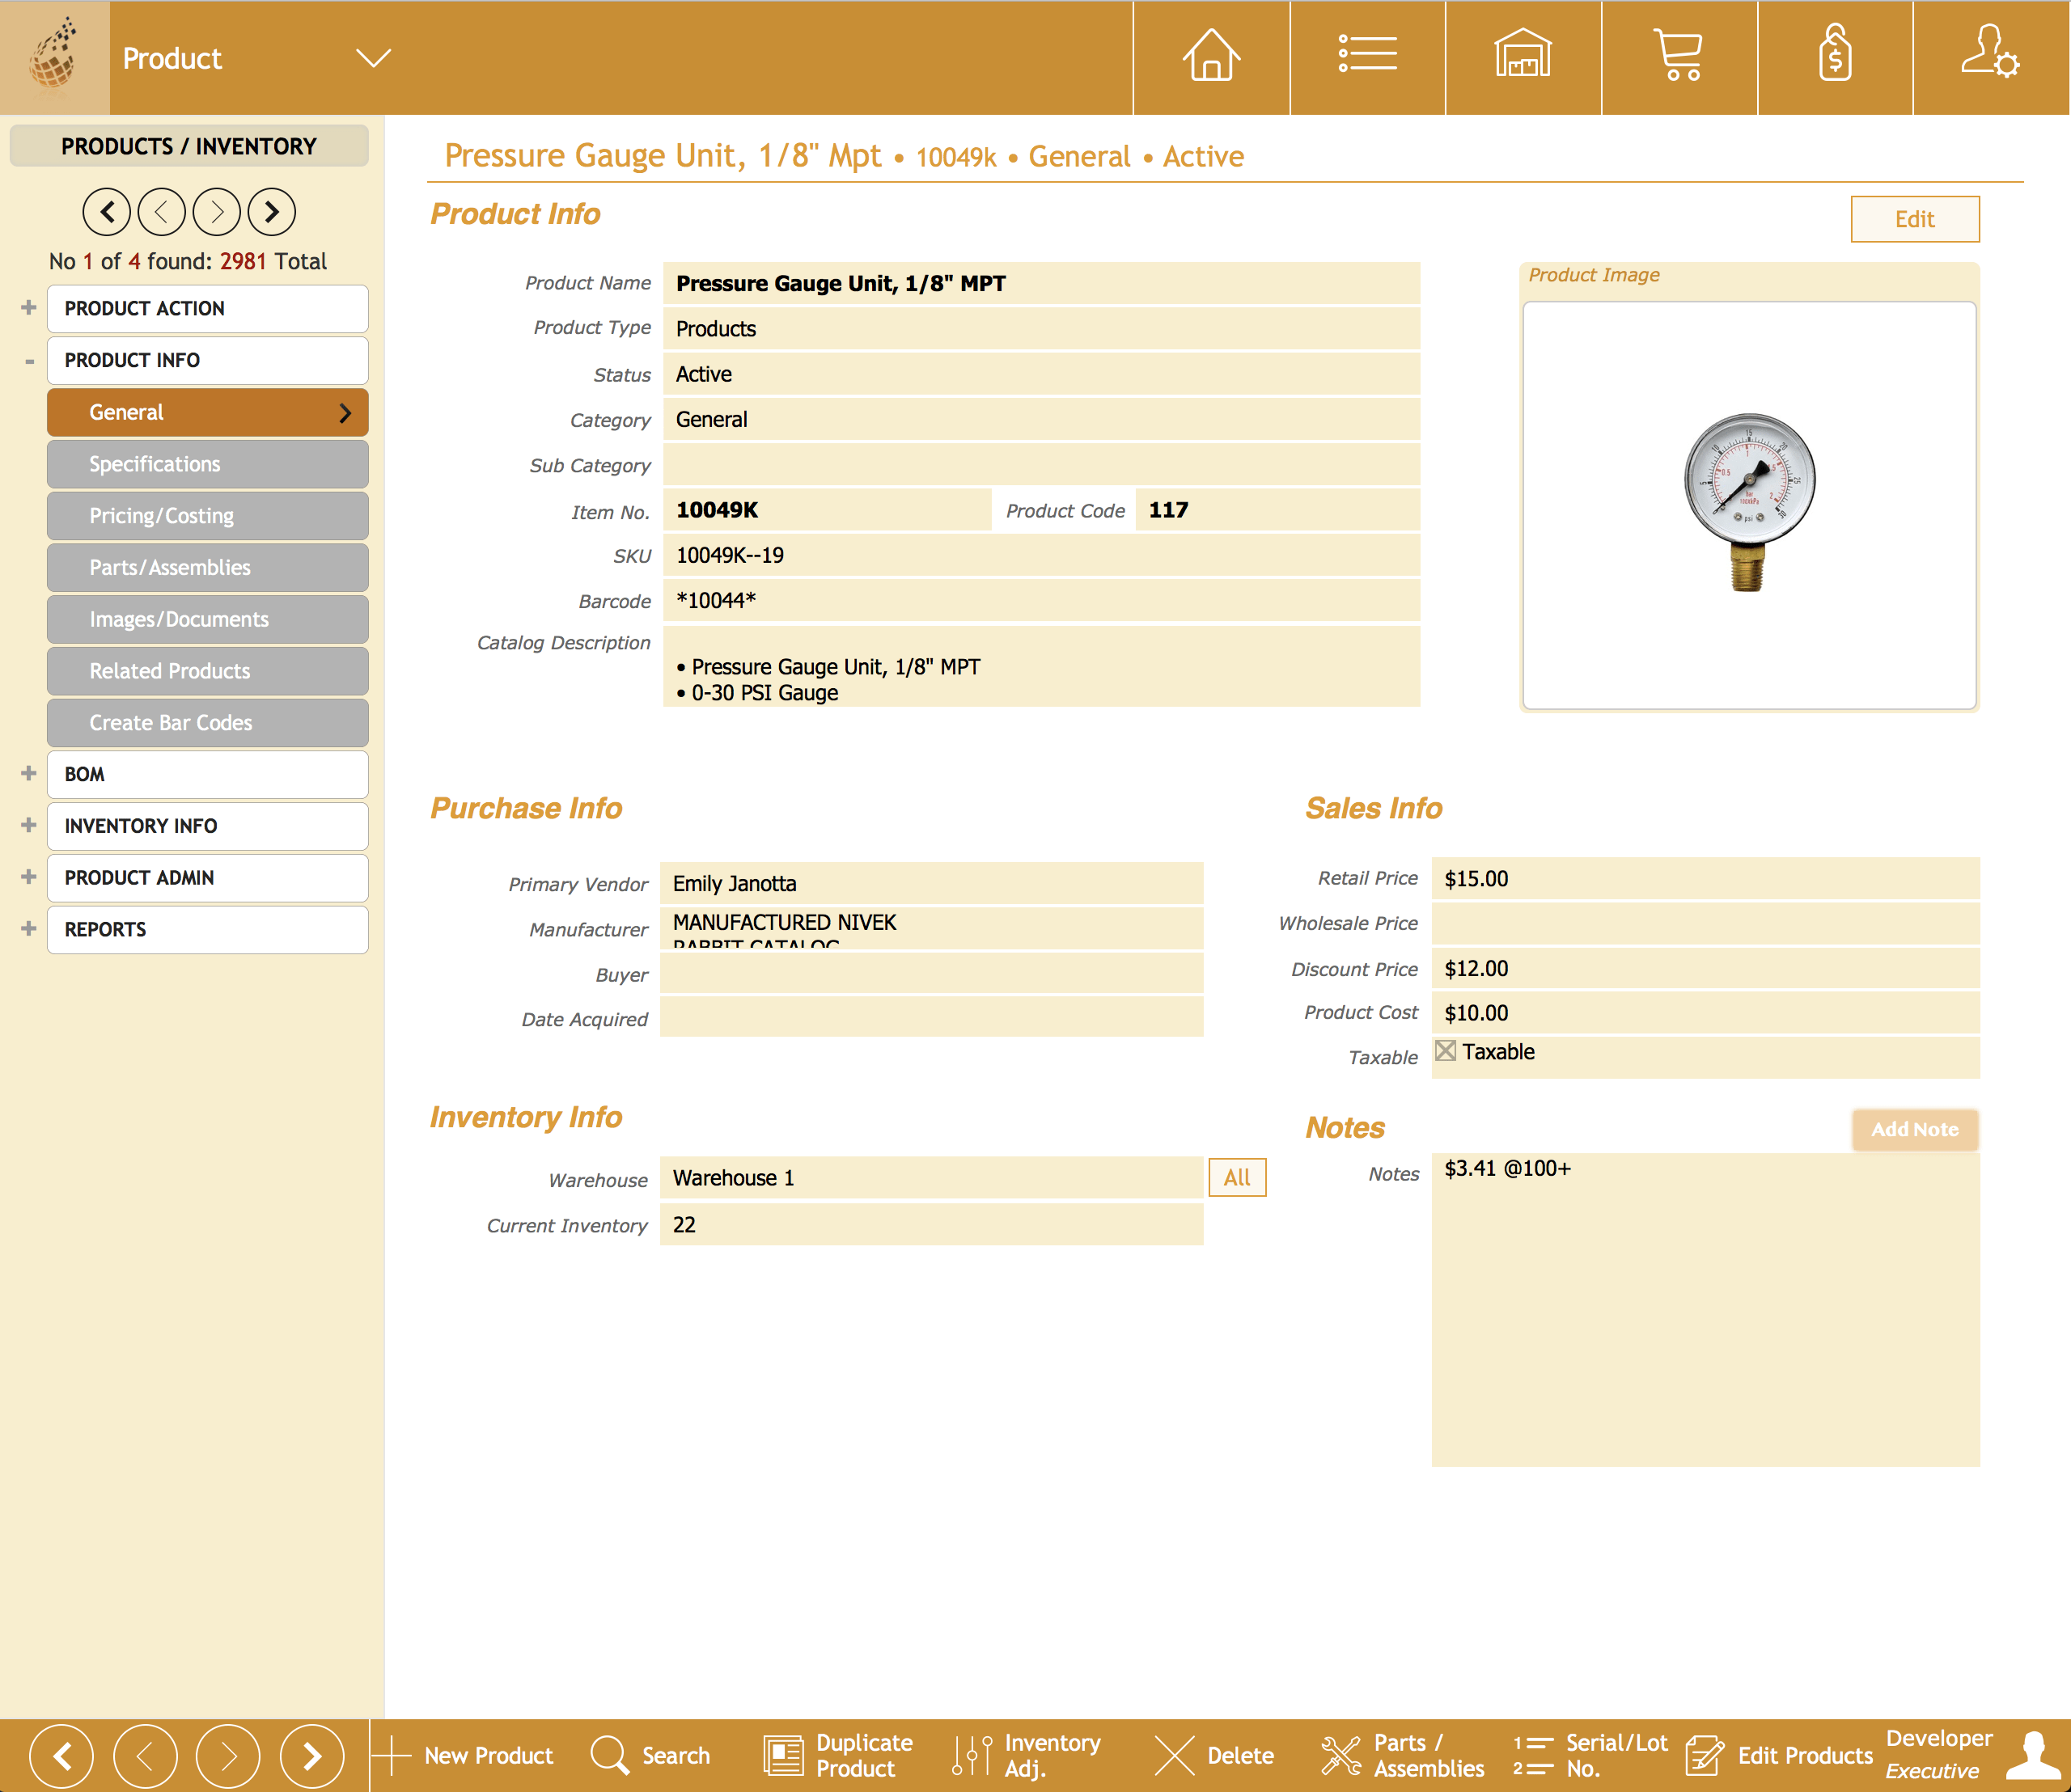Viewport: 2071px width, 1792px height.
Task: Open the user settings icon
Action: pos(1990,52)
